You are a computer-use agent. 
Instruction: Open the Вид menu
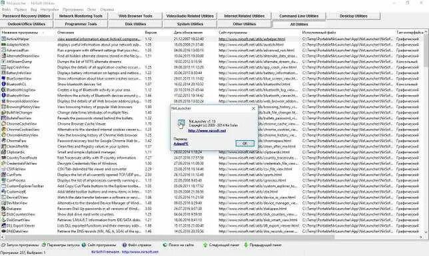(34, 9)
